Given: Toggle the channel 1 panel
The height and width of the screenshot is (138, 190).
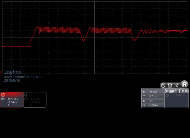Looking at the screenshot, I should point(12,100).
